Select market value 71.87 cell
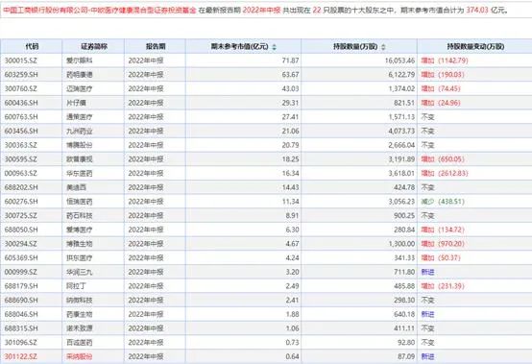The width and height of the screenshot is (532, 364). [x=243, y=61]
